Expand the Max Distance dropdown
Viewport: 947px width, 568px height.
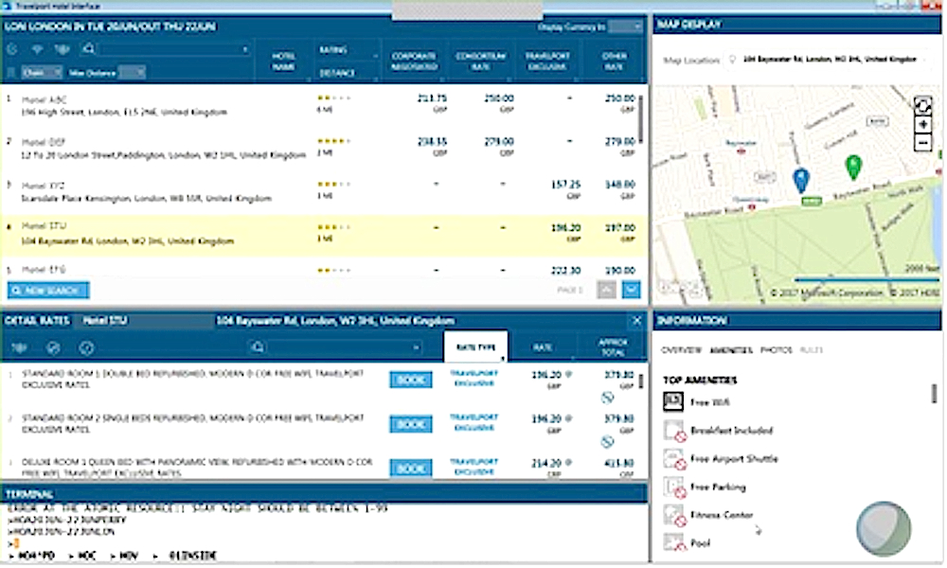138,72
